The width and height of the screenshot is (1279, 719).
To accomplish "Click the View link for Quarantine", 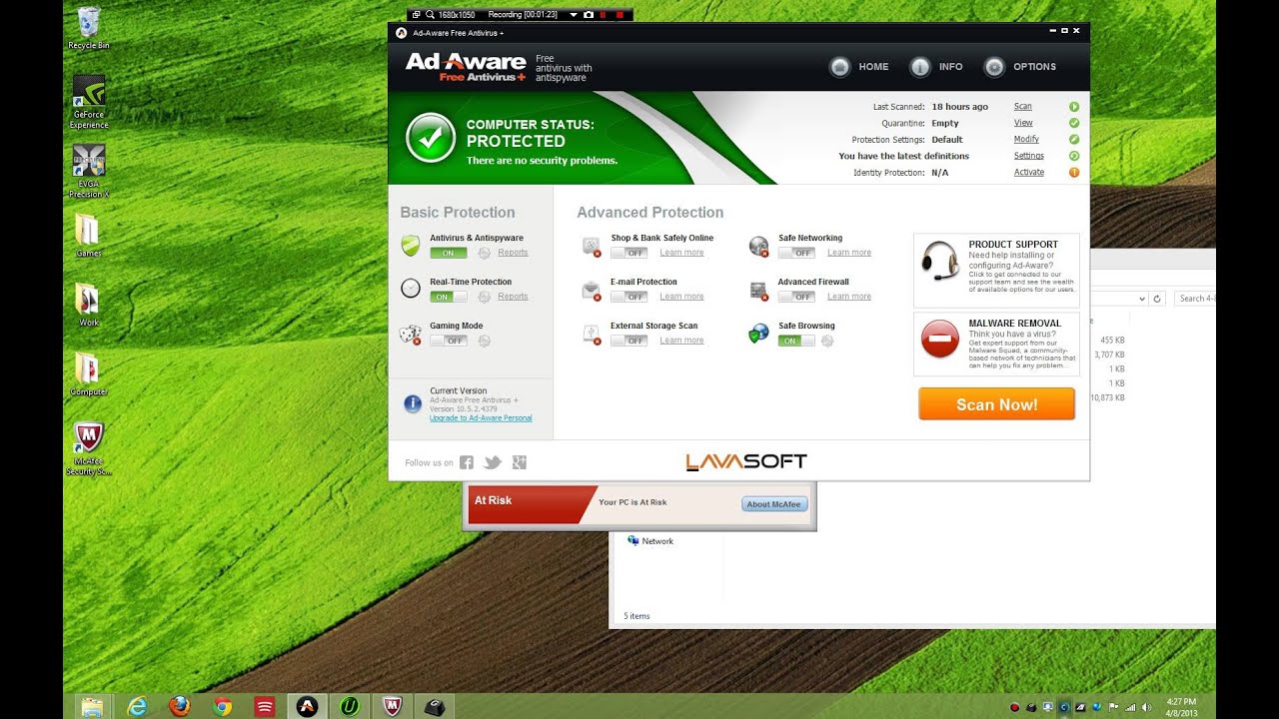I will point(1023,123).
